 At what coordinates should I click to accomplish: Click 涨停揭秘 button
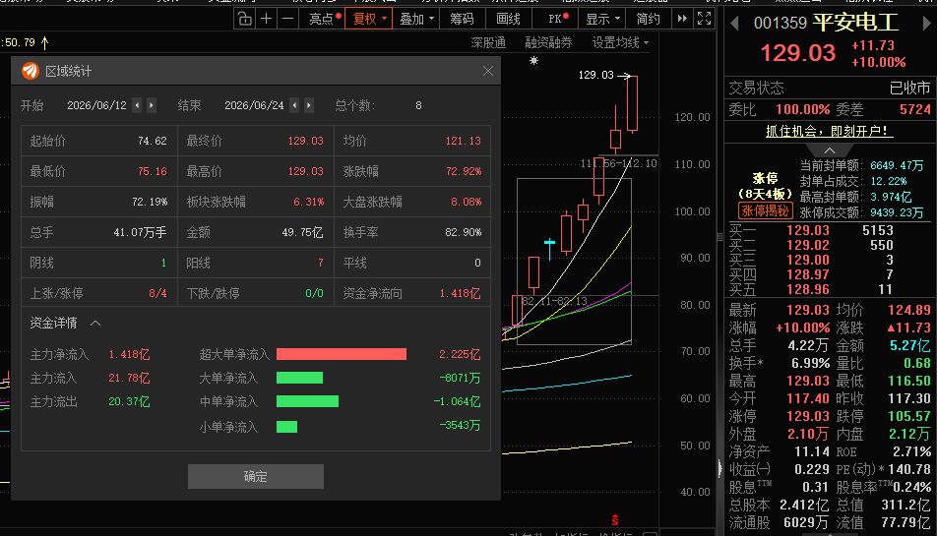point(766,210)
